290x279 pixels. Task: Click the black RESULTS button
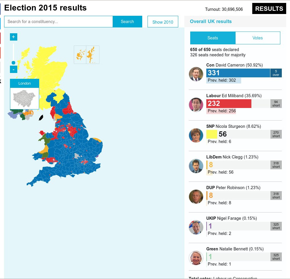point(269,9)
